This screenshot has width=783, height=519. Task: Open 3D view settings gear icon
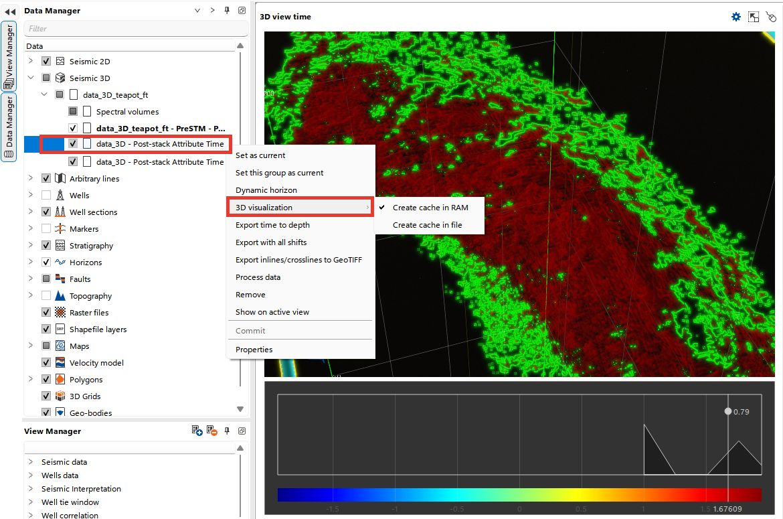[x=736, y=17]
